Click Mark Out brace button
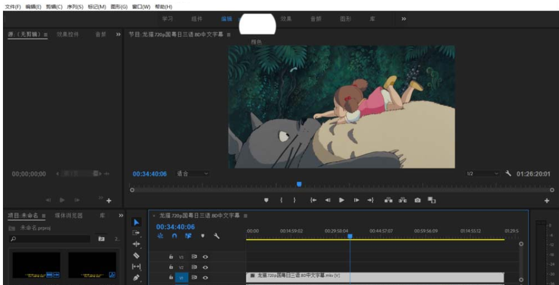559x285 pixels. [x=294, y=200]
